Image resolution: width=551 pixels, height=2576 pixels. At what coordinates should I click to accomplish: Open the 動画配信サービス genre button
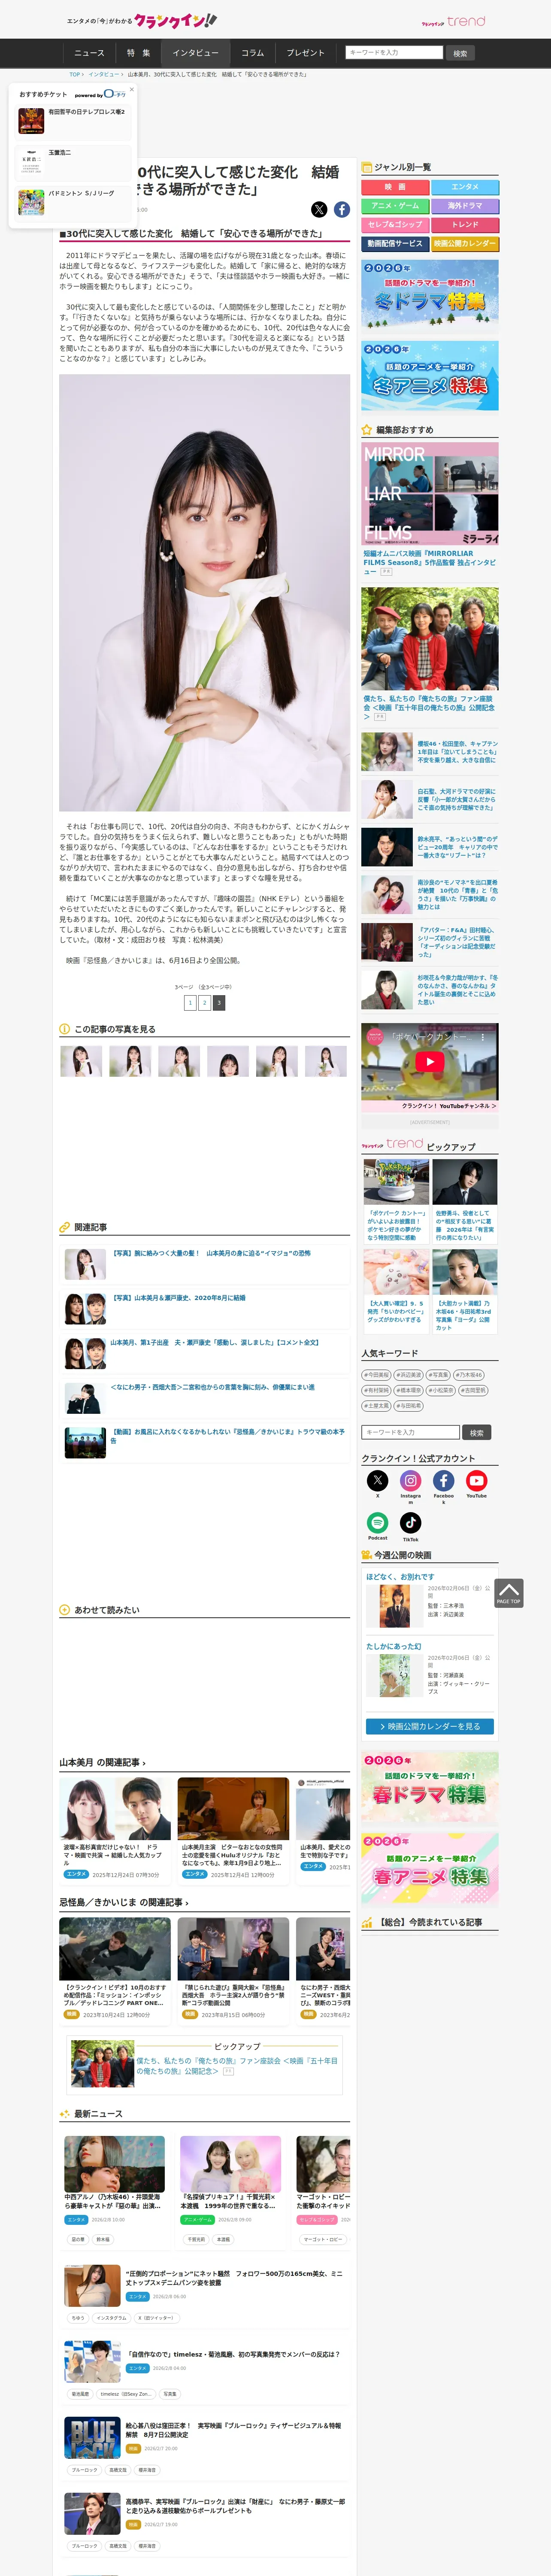395,244
